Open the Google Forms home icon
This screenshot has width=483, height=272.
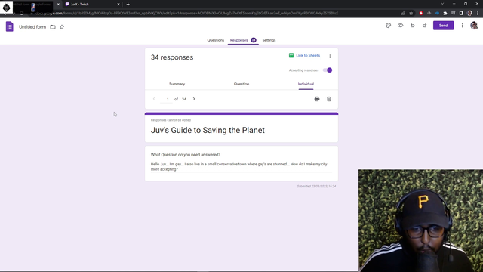(10, 26)
